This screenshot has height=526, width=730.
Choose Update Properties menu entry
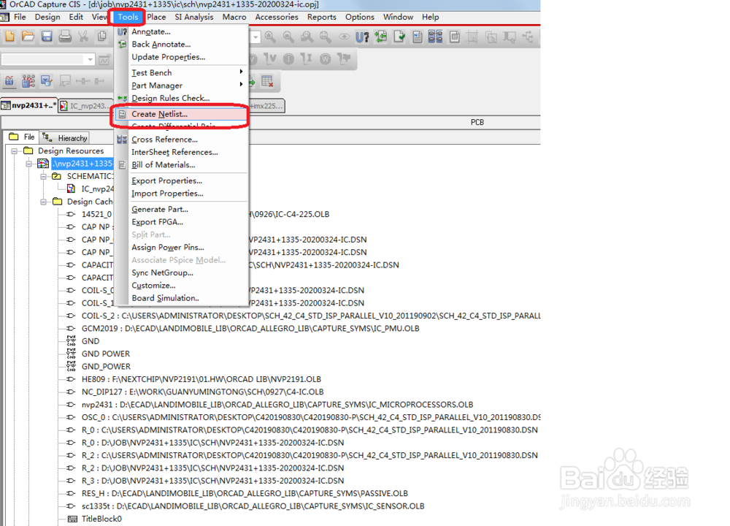click(x=182, y=57)
